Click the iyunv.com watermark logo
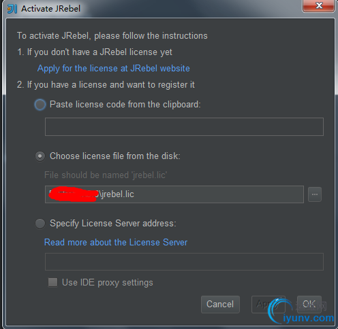This screenshot has width=338, height=329. pos(301,311)
